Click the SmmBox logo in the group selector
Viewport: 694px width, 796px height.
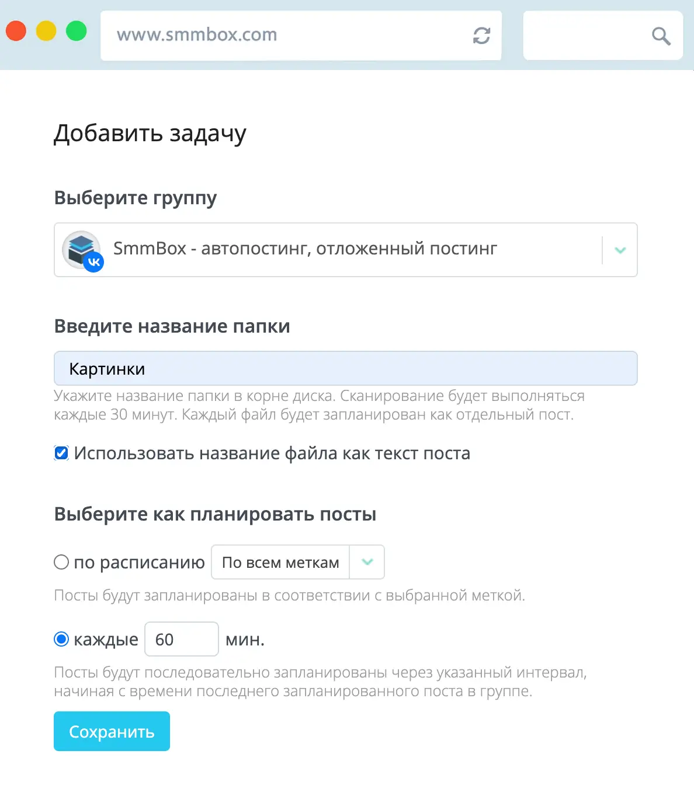tap(81, 246)
